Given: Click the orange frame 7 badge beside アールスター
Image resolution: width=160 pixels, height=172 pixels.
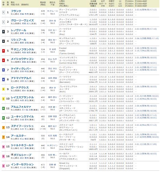Looking at the screenshot, I should click(3, 137).
